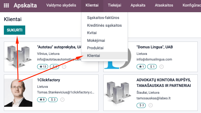Open ADVOKATŲ KONTORA RUPŠYS customer name
This screenshot has width=201, height=113.
pyautogui.click(x=164, y=83)
